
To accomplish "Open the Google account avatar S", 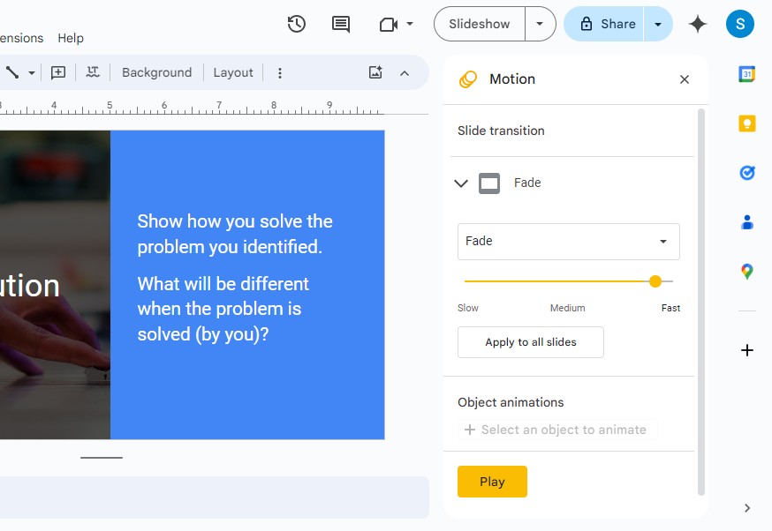I will 740,24.
